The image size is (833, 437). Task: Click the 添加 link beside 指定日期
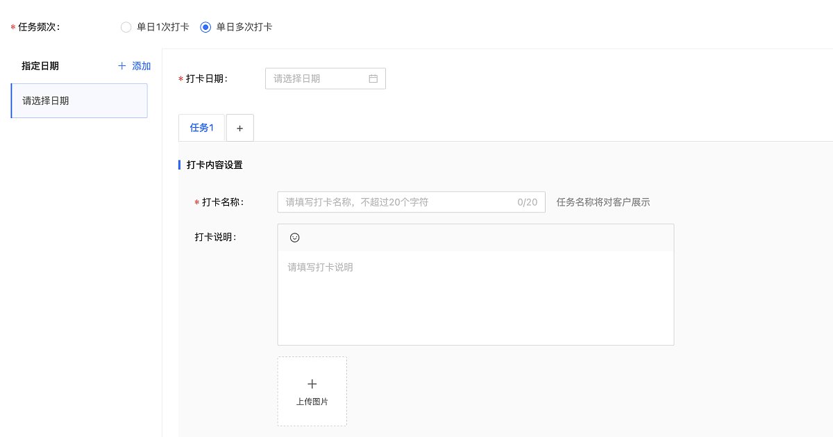pos(142,66)
